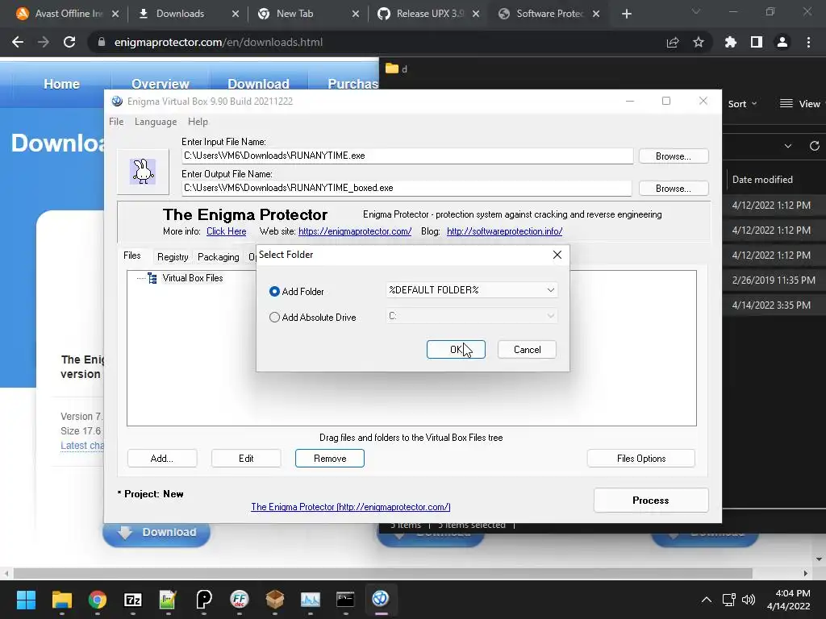Open File Explorer from taskbar
The width and height of the screenshot is (826, 619).
click(x=61, y=600)
